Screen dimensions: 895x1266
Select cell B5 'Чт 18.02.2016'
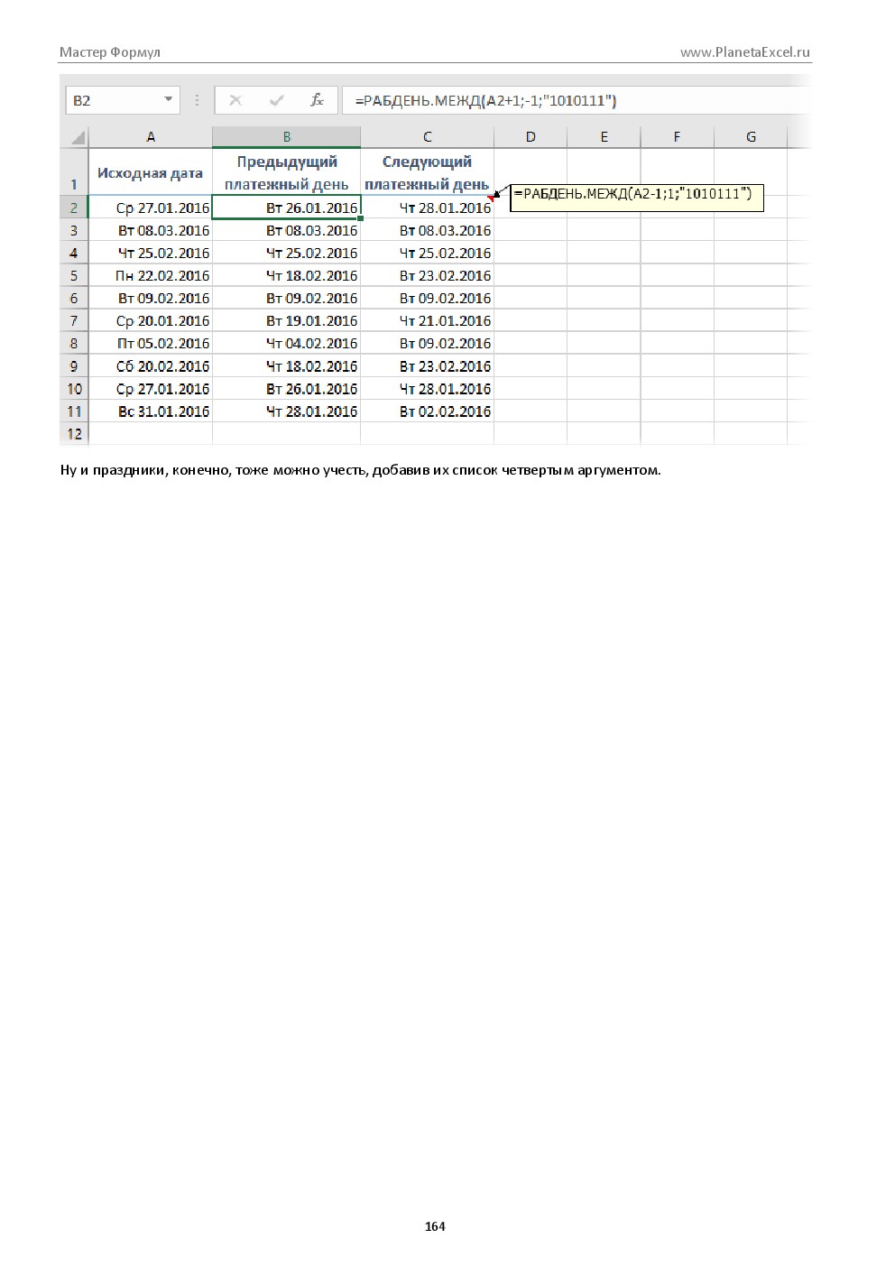(287, 275)
